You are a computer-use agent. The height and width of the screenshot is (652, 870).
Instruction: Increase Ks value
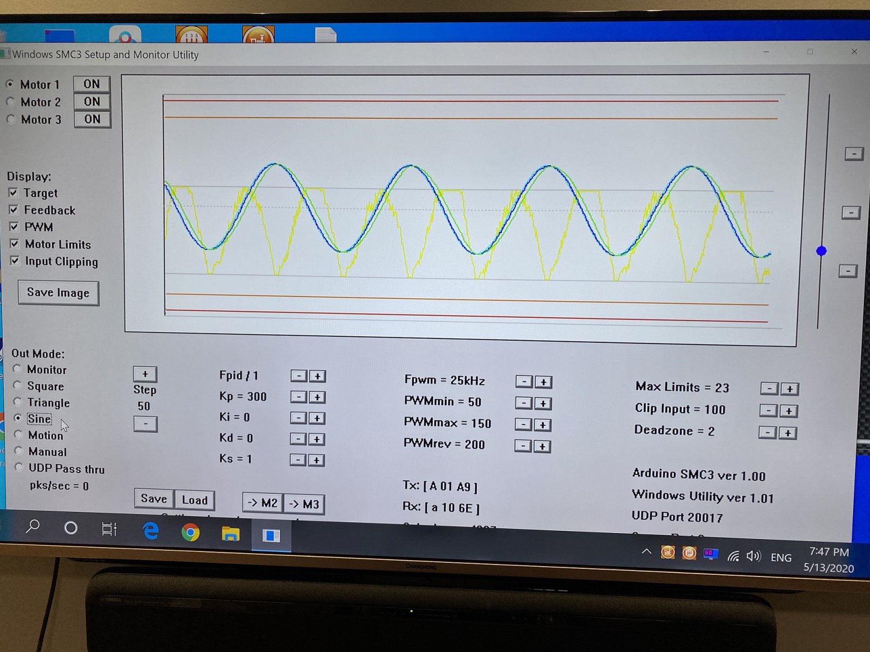pyautogui.click(x=316, y=461)
